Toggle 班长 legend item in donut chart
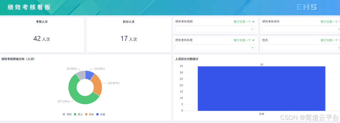The width and height of the screenshot is (340, 123). [x=89, y=114]
